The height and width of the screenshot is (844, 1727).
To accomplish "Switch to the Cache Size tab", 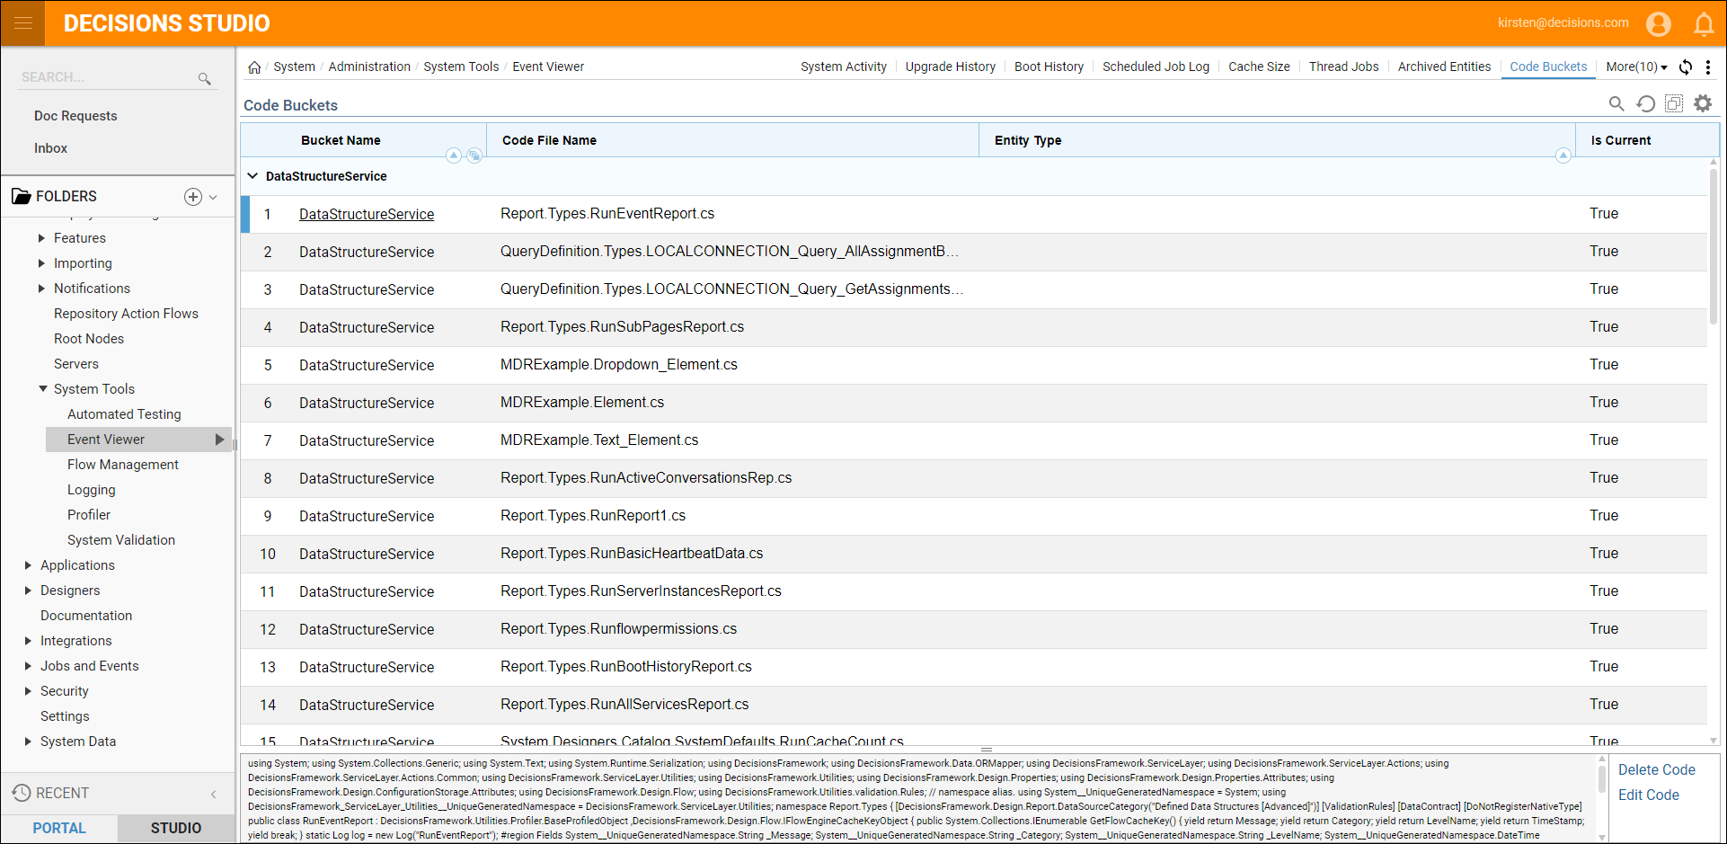I will [x=1259, y=67].
